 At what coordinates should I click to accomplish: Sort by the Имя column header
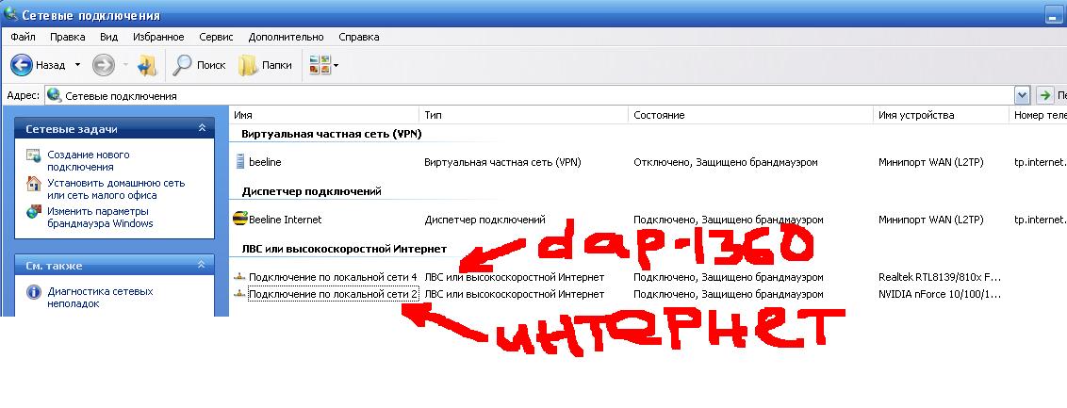324,115
